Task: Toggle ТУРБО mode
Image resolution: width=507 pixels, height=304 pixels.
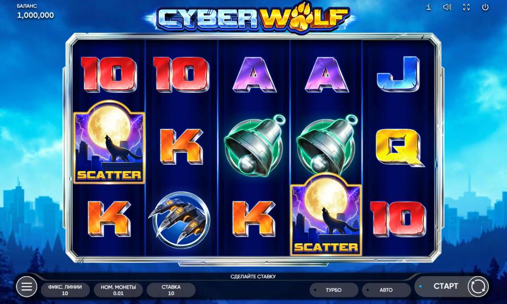Action: pyautogui.click(x=334, y=290)
